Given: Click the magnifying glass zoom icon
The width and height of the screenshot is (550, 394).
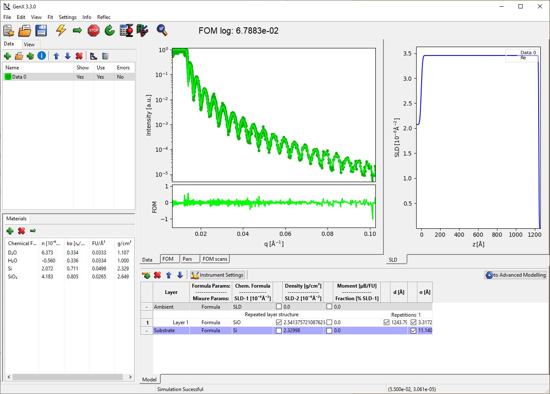Looking at the screenshot, I should click(162, 30).
